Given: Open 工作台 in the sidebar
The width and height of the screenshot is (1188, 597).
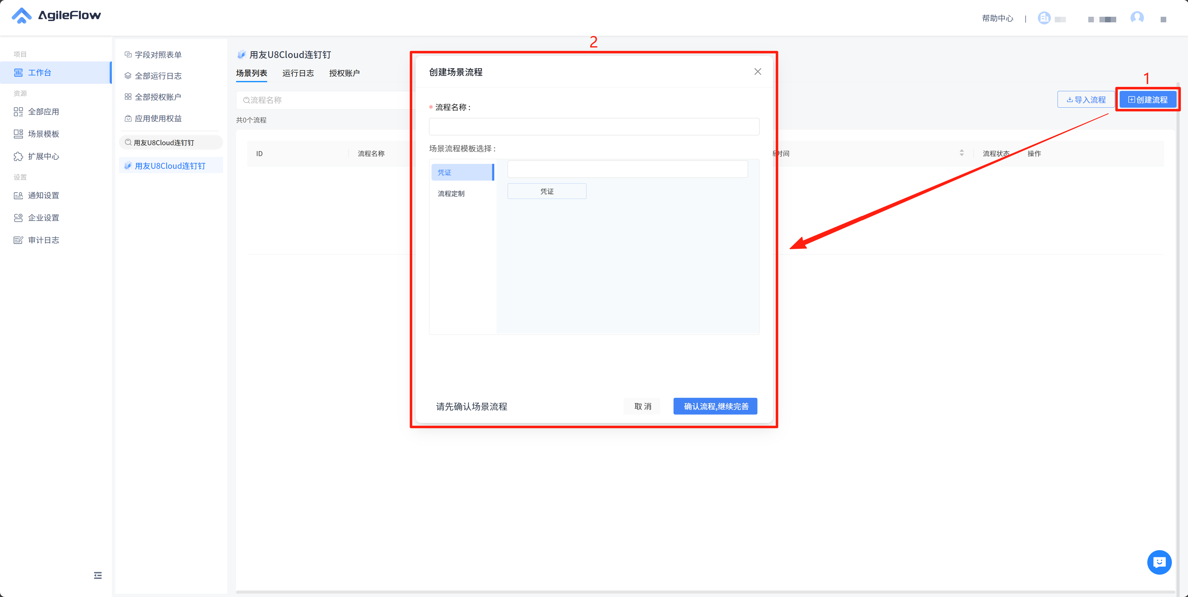Looking at the screenshot, I should pyautogui.click(x=55, y=72).
